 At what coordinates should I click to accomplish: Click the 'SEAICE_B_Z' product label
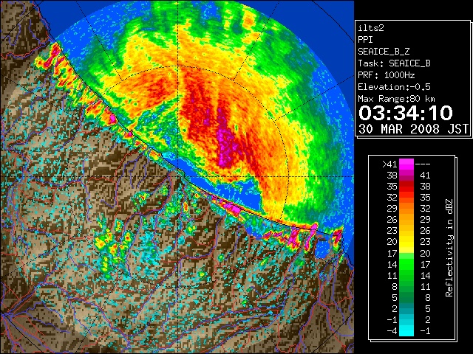tap(384, 52)
